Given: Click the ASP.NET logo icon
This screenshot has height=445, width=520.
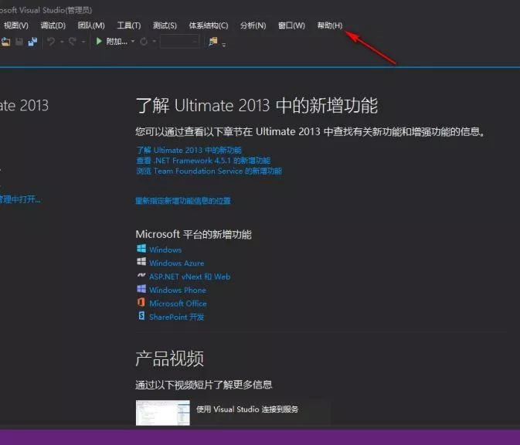Looking at the screenshot, I should (141, 275).
